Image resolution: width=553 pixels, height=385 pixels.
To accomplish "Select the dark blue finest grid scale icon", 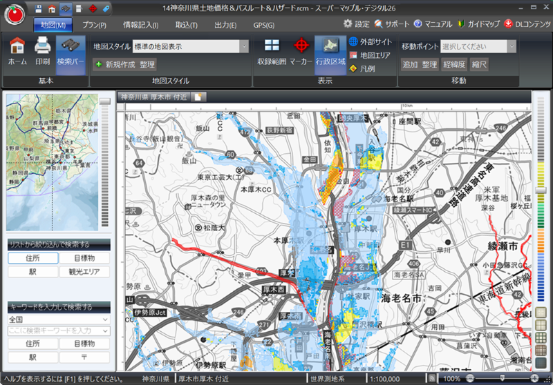I will click(x=541, y=362).
